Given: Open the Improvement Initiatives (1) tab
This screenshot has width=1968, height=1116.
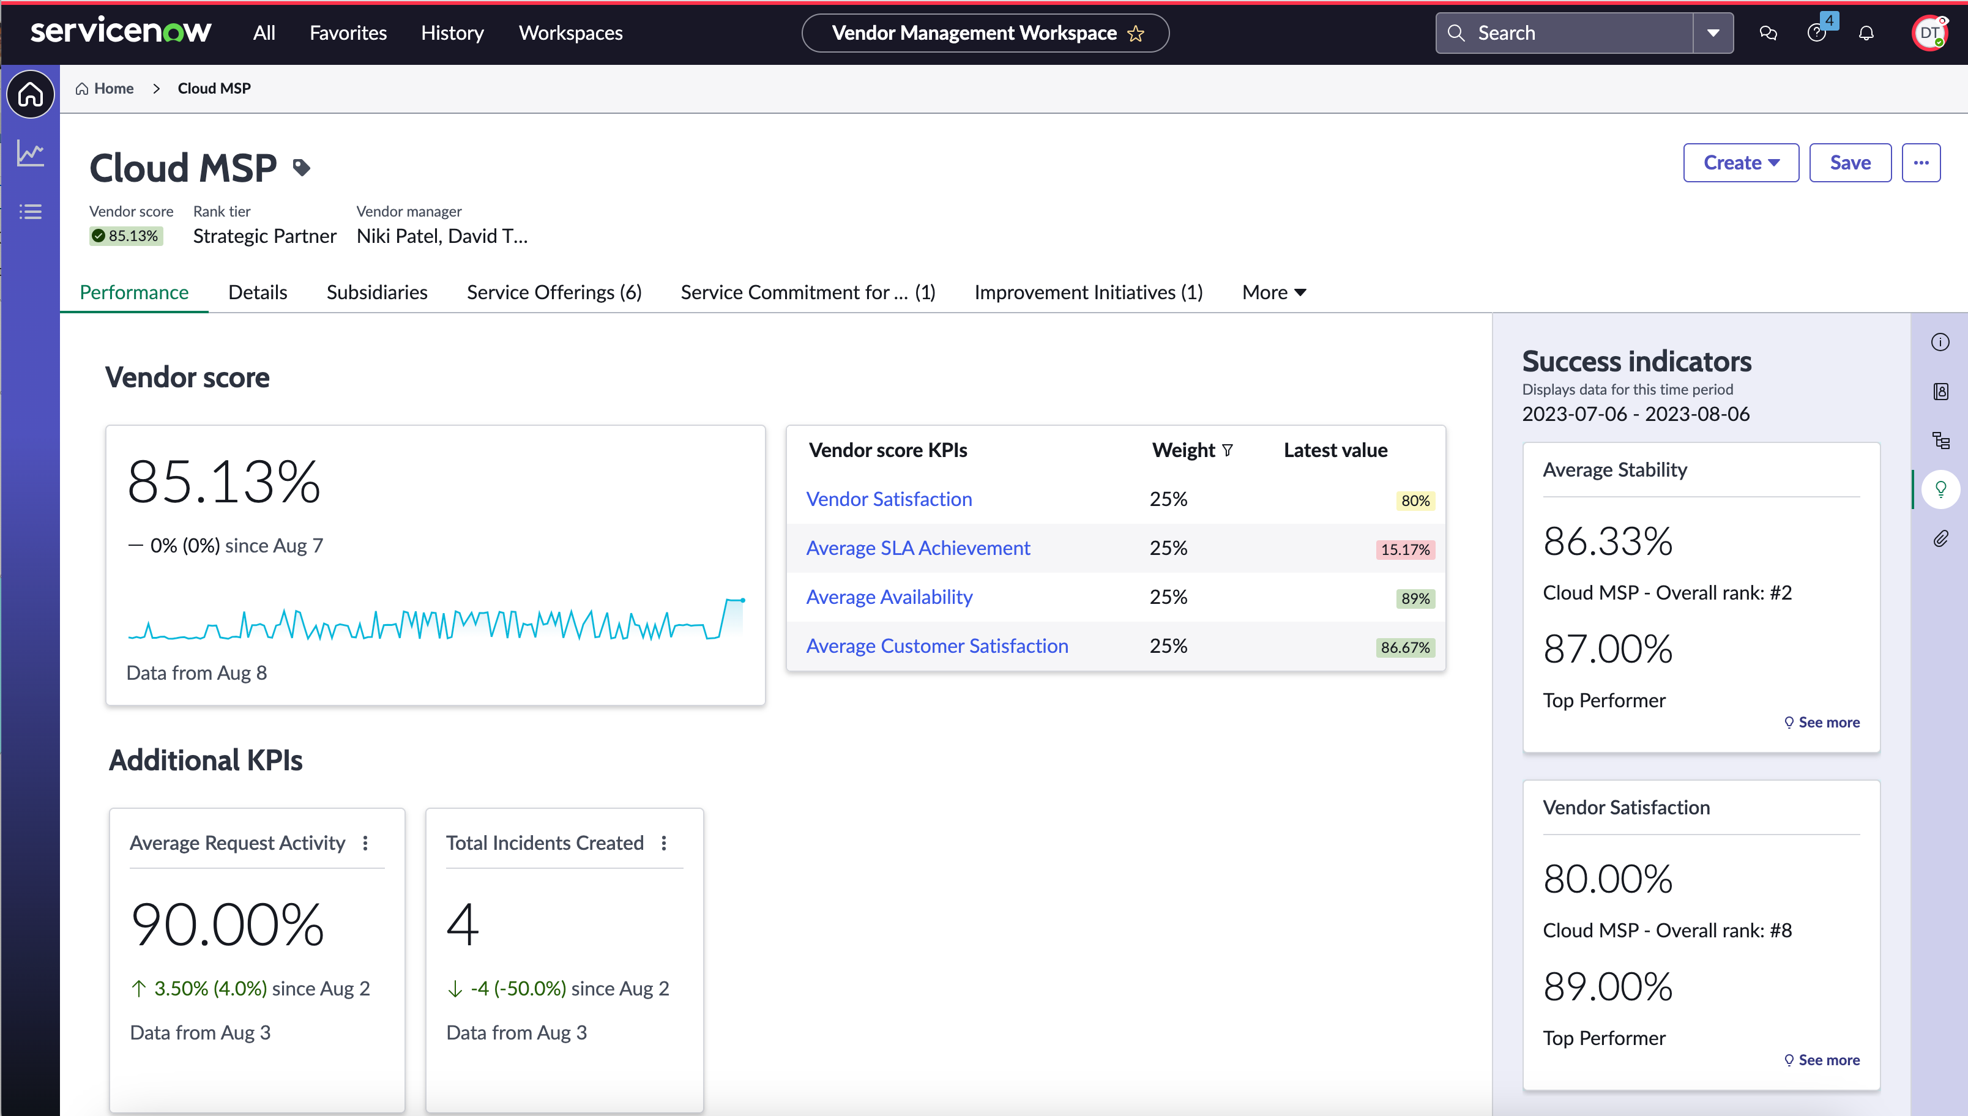Looking at the screenshot, I should 1088,292.
